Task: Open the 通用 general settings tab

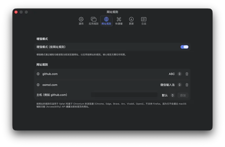Action: click(x=81, y=21)
